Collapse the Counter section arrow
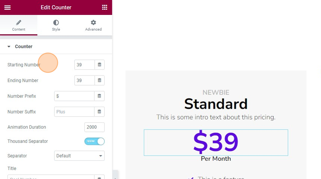Image resolution: width=321 pixels, height=179 pixels. [x=9, y=47]
